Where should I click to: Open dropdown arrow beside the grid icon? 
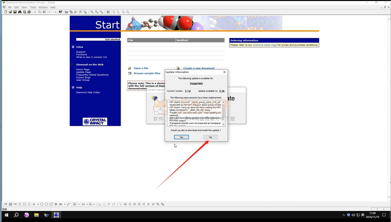coord(79,204)
